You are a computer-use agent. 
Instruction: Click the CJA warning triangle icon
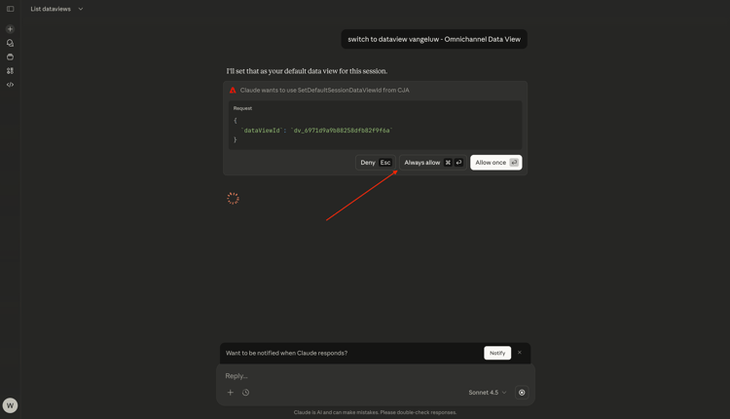tap(233, 91)
